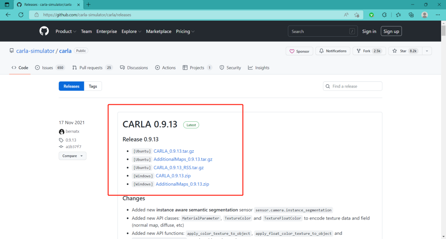Open the Marketplace link
Screen dimensions: 446x239
(x=159, y=31)
